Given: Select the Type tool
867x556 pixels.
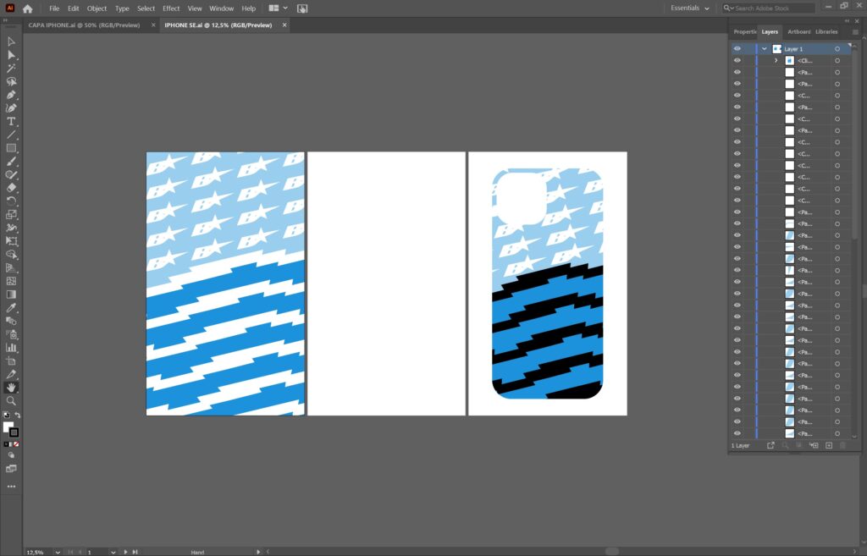Looking at the screenshot, I should pyautogui.click(x=11, y=122).
